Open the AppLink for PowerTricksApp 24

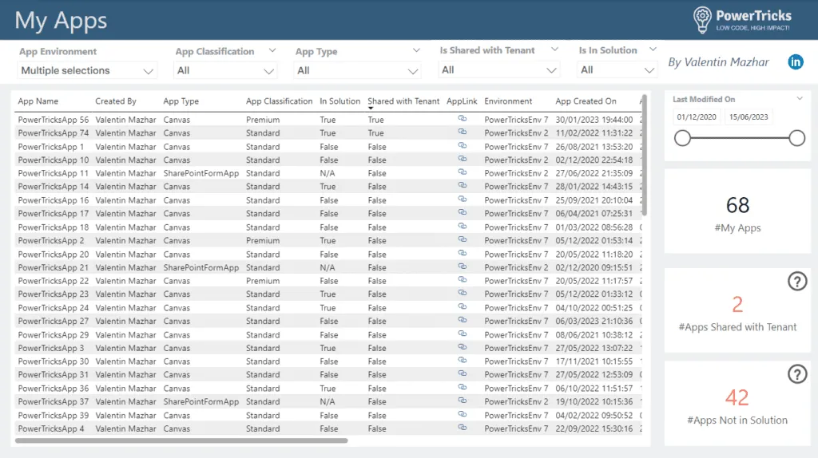point(463,307)
